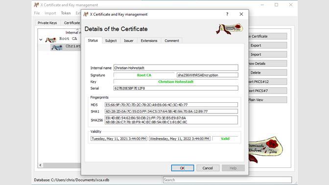Click the XCA logo in dialog header

click(230, 29)
